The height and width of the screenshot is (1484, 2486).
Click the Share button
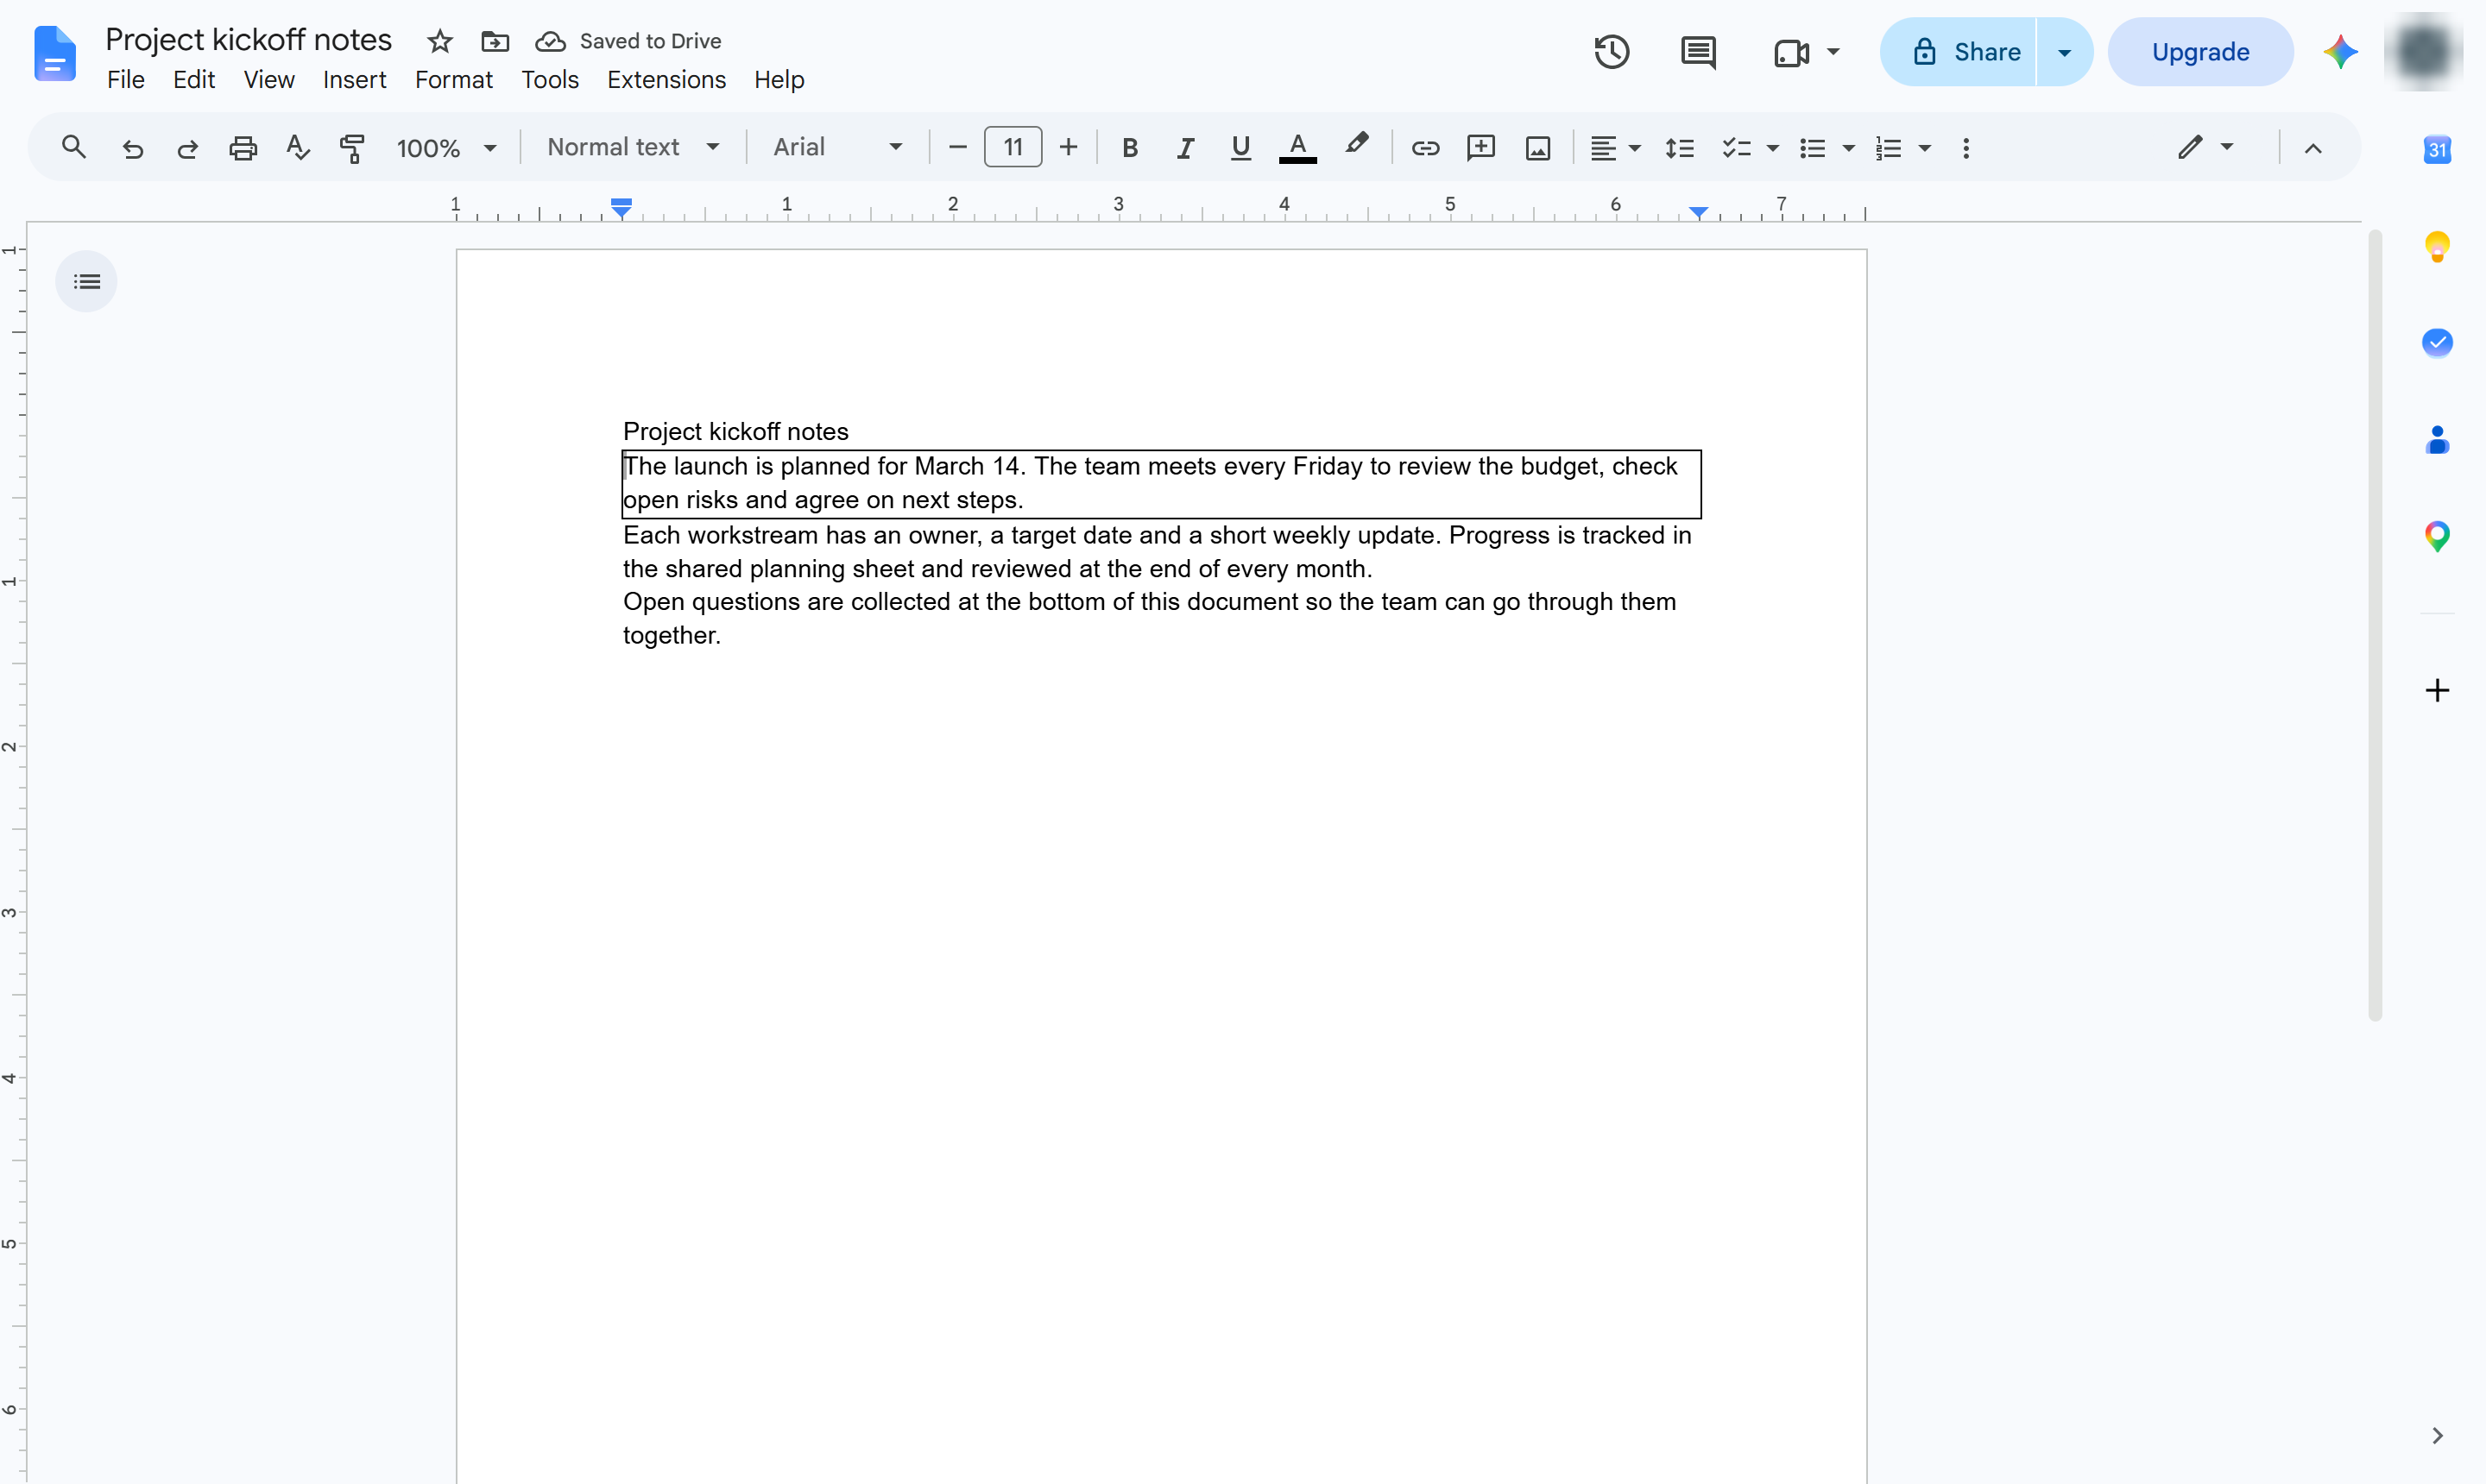[x=1959, y=52]
